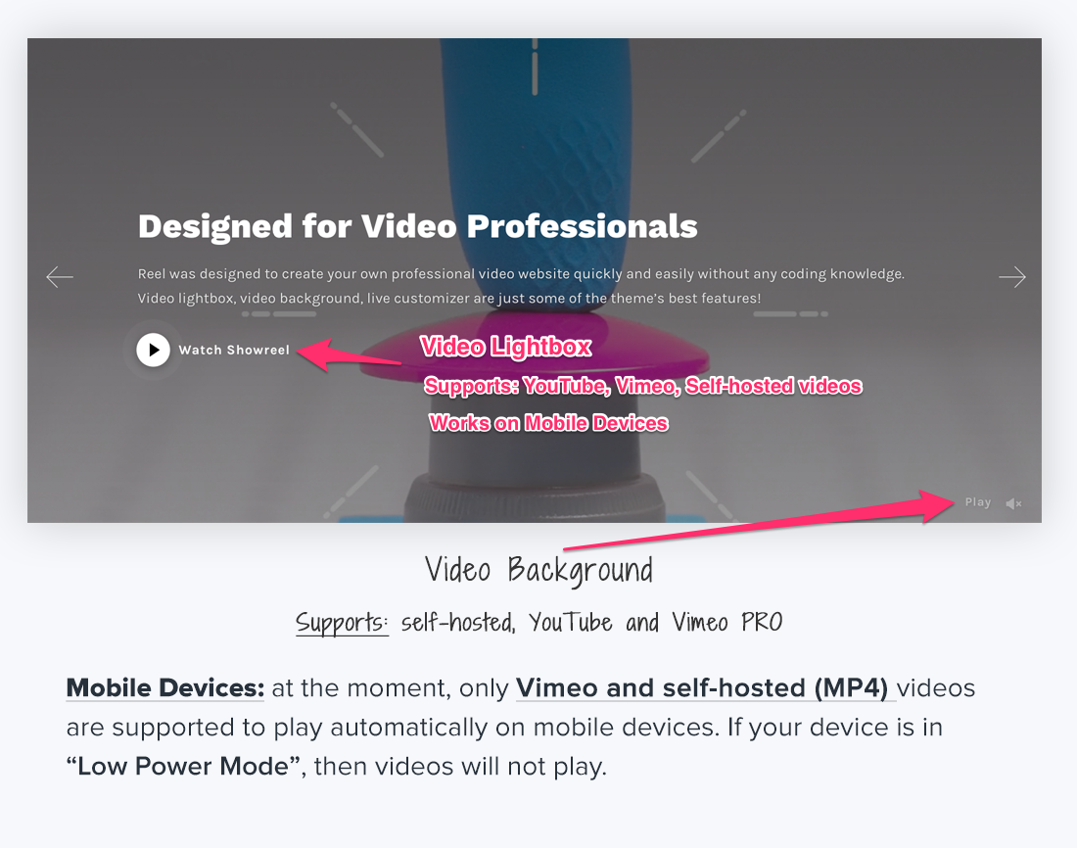Click the handwritten Video Background caption
This screenshot has height=848, width=1077.
tap(538, 569)
